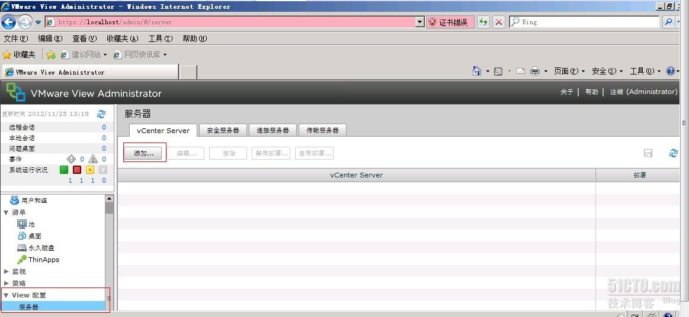Screen dimensions: 689x317
Task: Expand the 监视 tree section
Action: (6, 271)
